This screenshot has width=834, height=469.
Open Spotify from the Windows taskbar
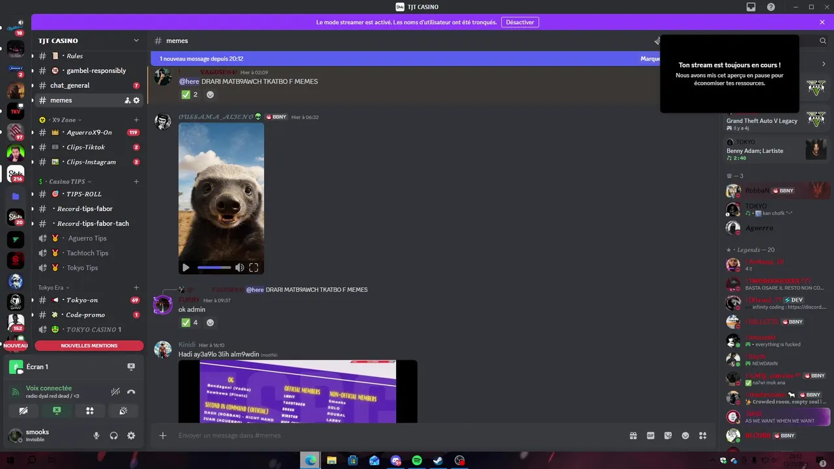click(417, 461)
